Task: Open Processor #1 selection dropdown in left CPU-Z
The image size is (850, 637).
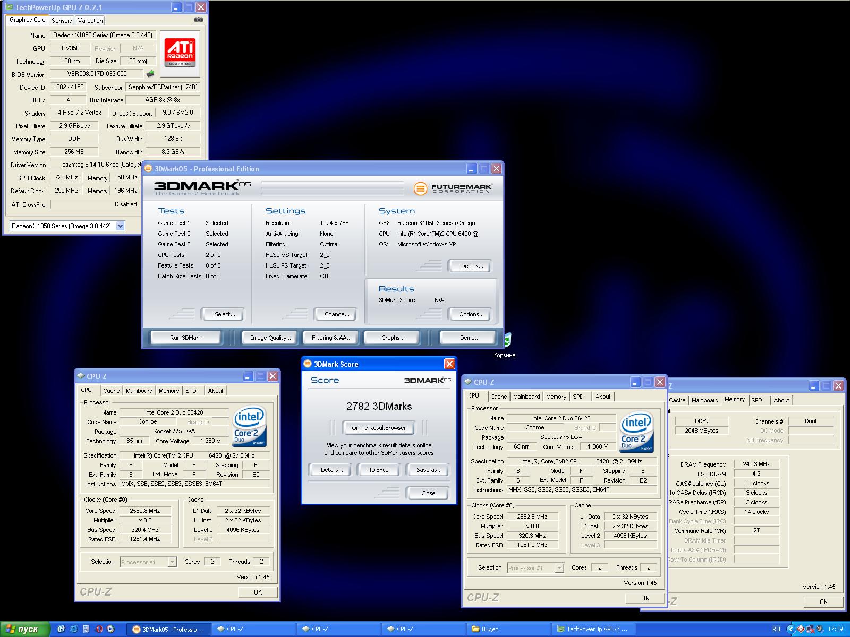Action: 172,562
